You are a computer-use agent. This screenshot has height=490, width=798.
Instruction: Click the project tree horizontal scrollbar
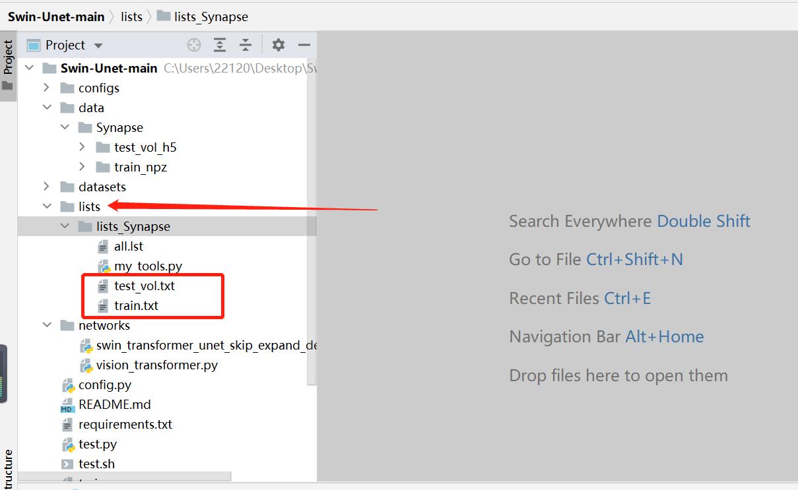click(x=125, y=476)
